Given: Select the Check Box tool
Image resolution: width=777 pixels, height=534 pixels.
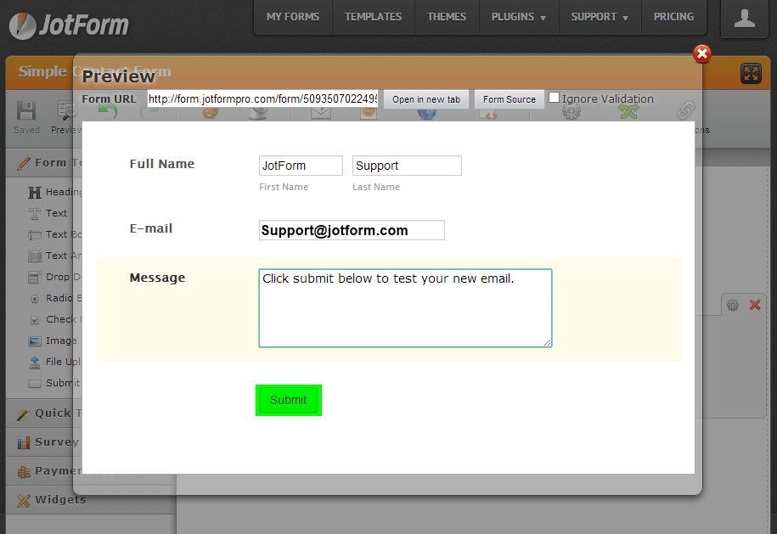Looking at the screenshot, I should (35, 320).
